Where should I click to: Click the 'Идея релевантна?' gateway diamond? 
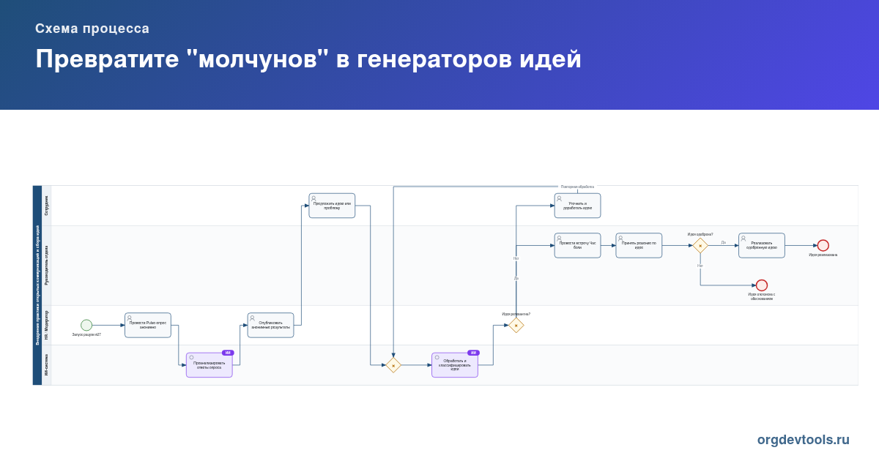[x=516, y=326]
